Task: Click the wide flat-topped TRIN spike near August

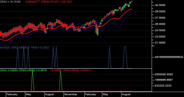Action: point(125,57)
